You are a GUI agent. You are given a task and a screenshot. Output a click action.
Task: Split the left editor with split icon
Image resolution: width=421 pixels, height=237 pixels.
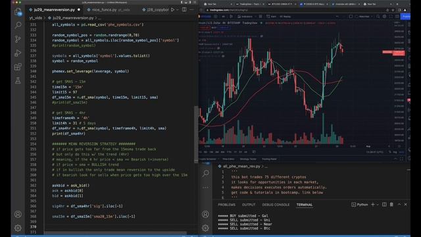[x=184, y=10]
